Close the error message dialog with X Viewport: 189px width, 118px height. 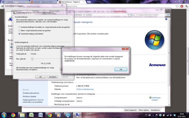pos(125,48)
